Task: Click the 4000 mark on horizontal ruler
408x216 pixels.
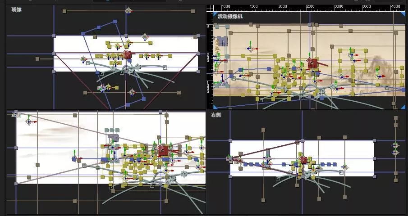Action: (395, 6)
